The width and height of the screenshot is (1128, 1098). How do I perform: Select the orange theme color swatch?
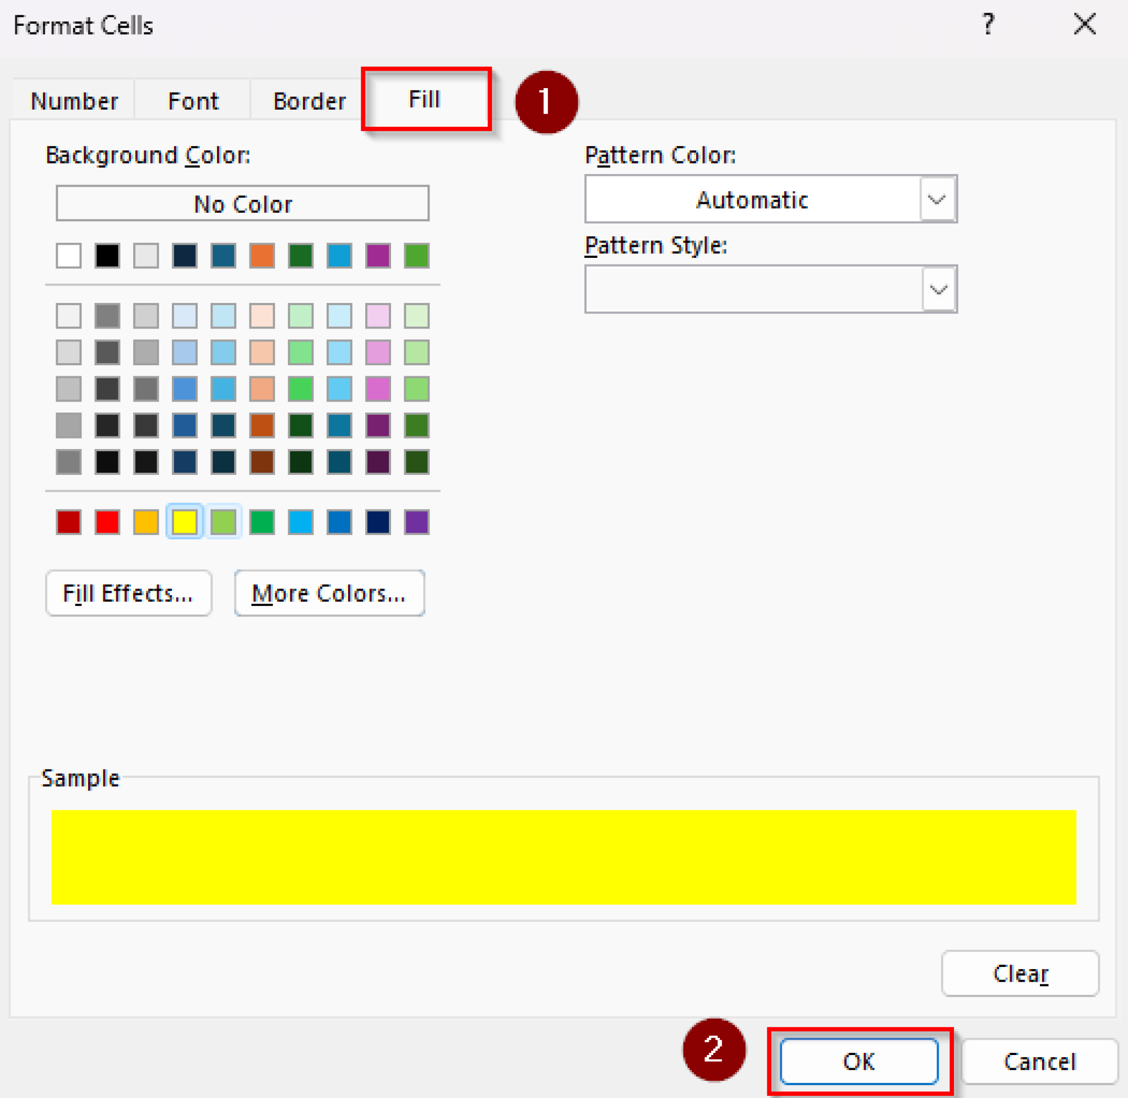[x=262, y=256]
